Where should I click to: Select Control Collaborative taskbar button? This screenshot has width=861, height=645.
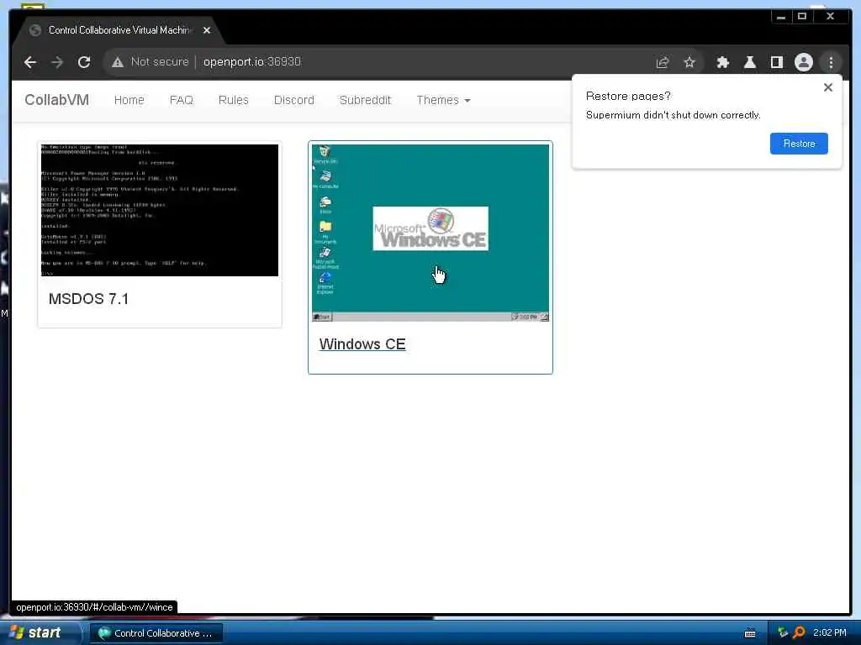[x=156, y=633]
